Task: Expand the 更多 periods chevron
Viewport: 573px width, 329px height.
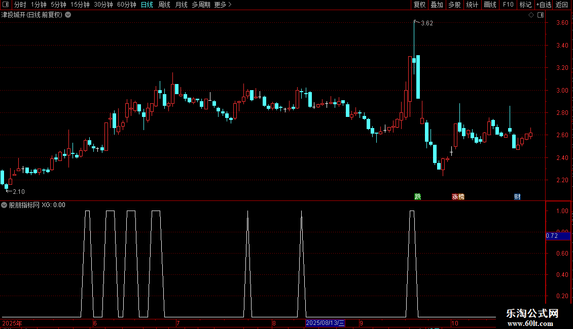Action: (x=230, y=5)
